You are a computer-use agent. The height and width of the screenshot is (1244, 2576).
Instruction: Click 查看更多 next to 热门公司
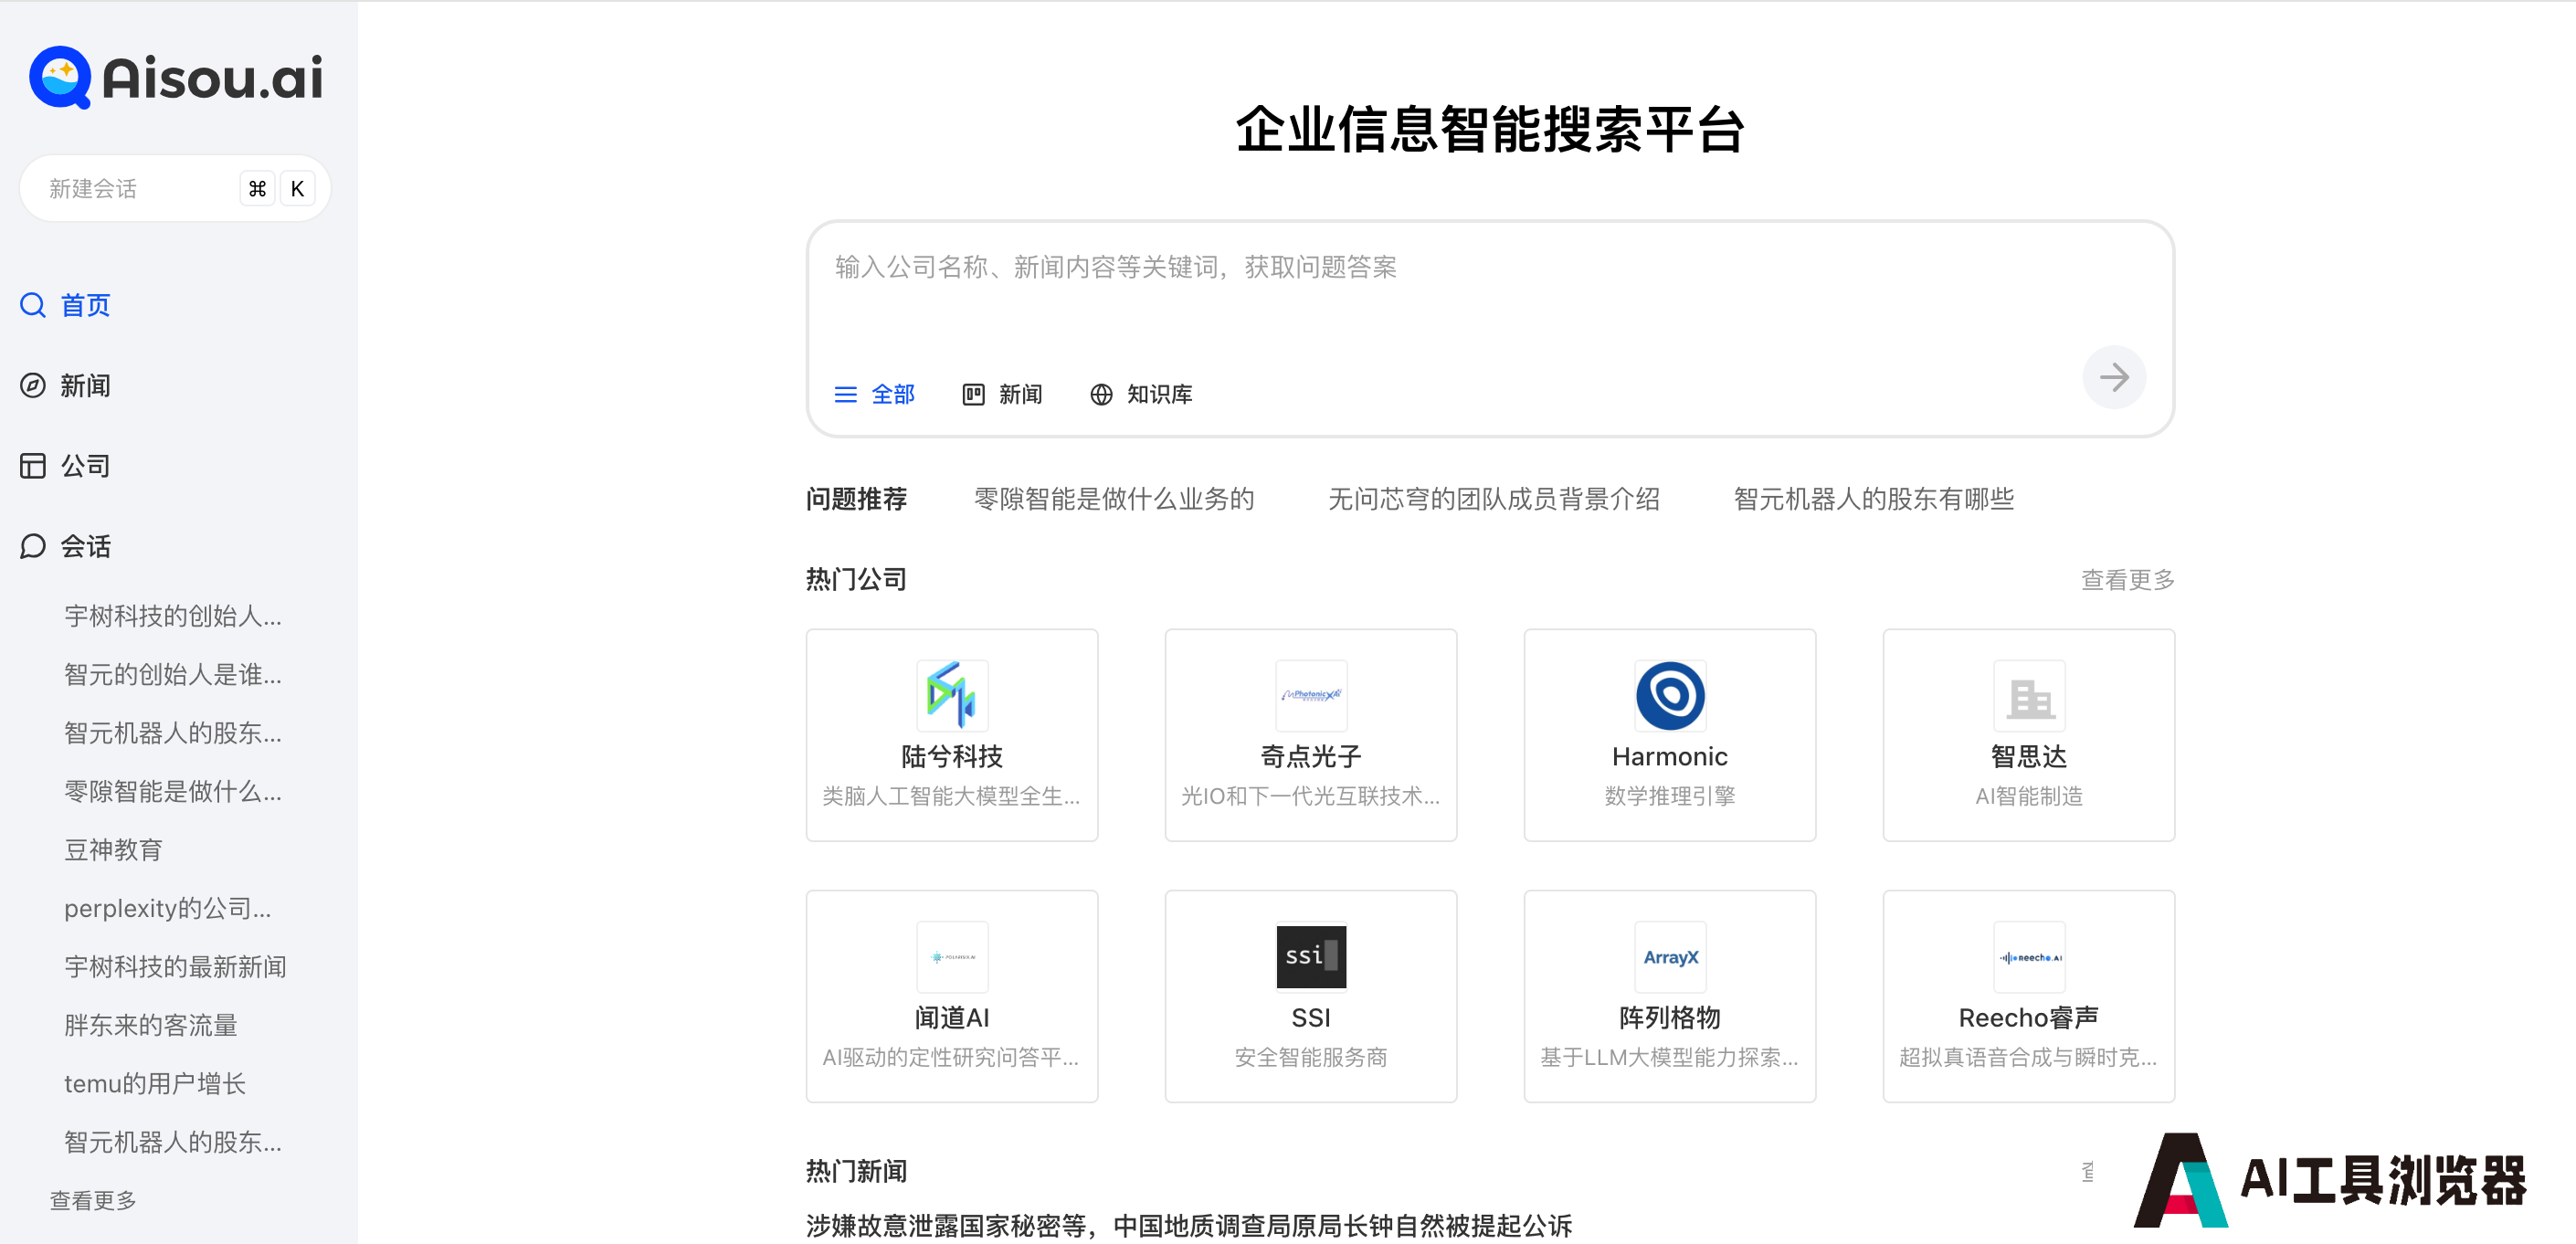pos(2127,580)
